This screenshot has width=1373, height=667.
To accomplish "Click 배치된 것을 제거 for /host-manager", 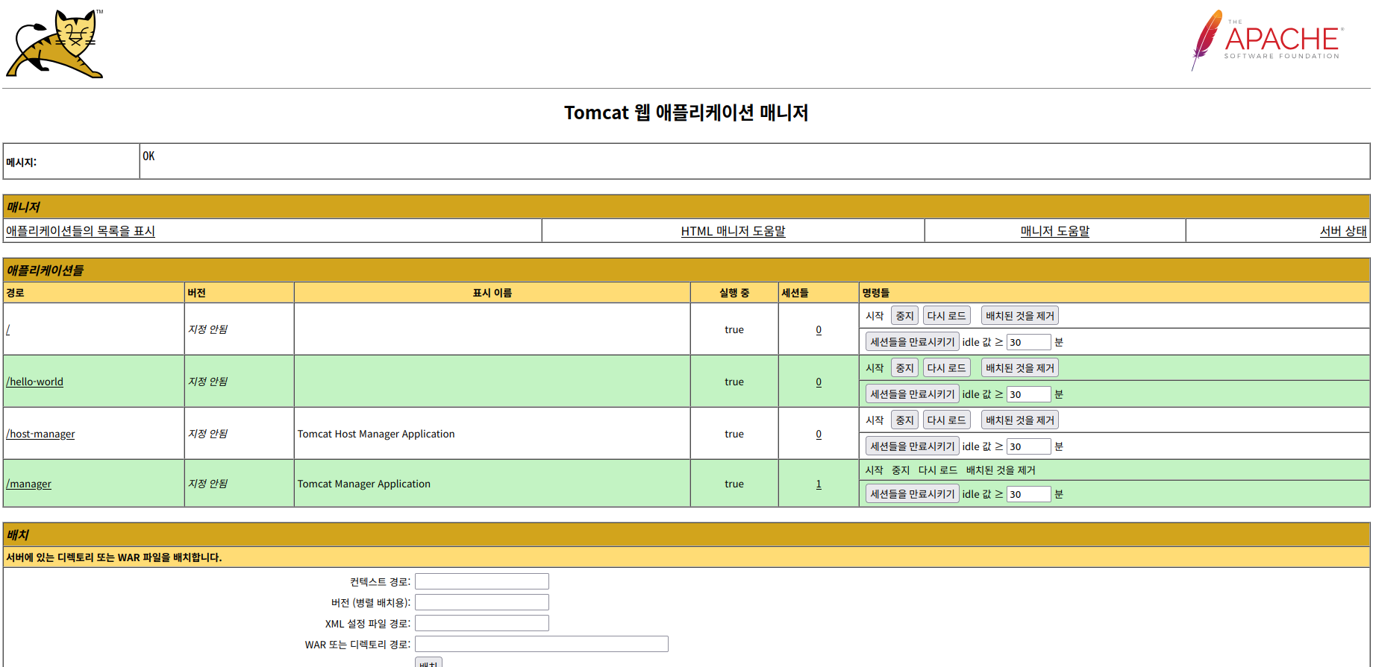I will [1019, 420].
